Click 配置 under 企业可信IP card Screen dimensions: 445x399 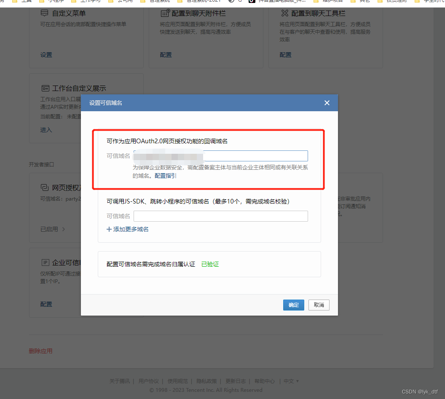click(x=46, y=304)
